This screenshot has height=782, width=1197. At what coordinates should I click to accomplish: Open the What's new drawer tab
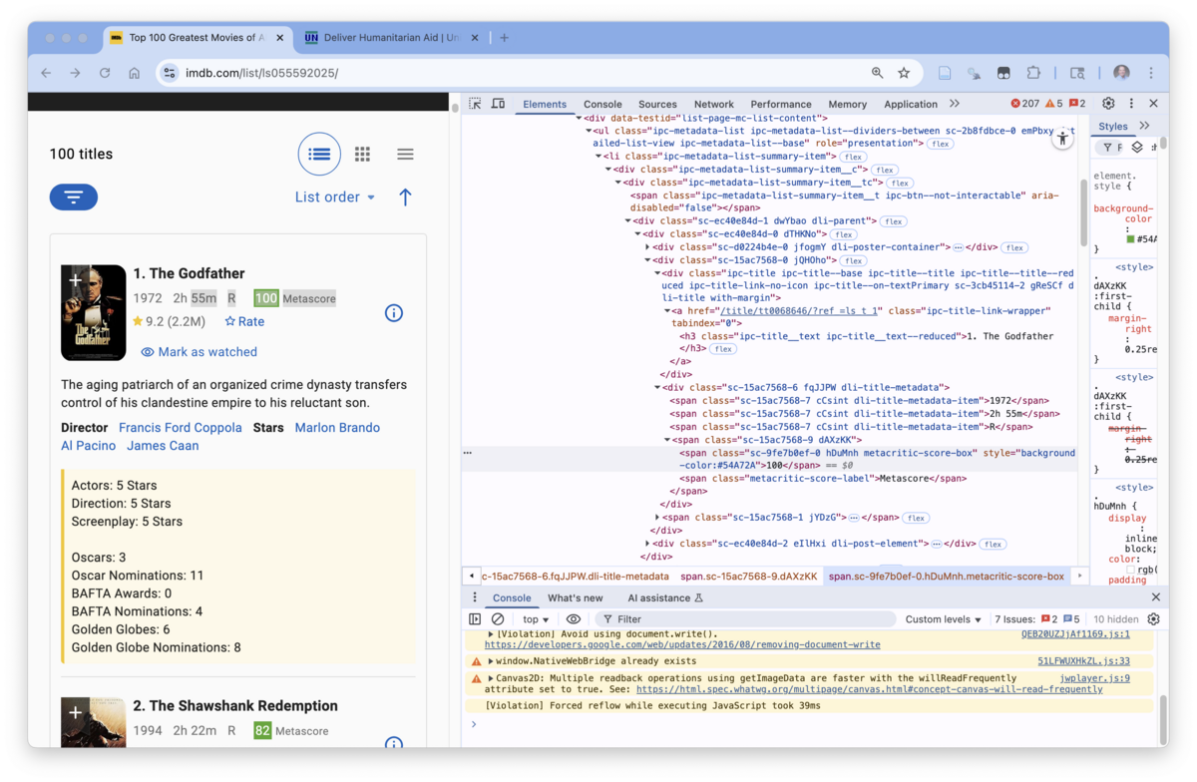[x=576, y=598]
